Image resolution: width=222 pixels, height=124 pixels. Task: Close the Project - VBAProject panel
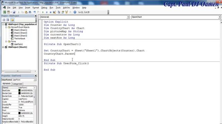[35, 16]
